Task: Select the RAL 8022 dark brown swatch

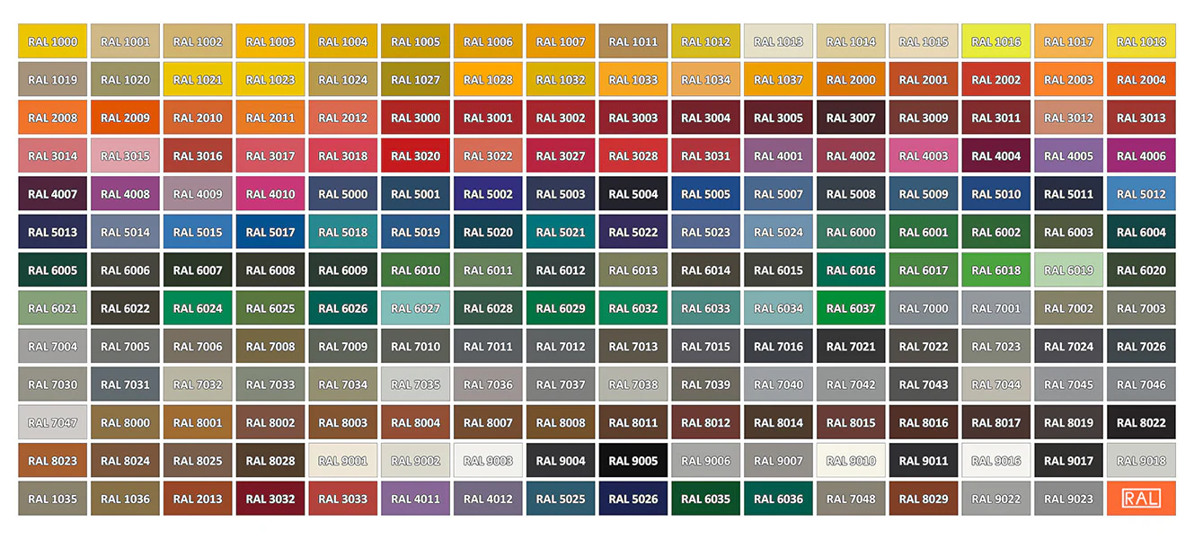Action: pos(1141,422)
